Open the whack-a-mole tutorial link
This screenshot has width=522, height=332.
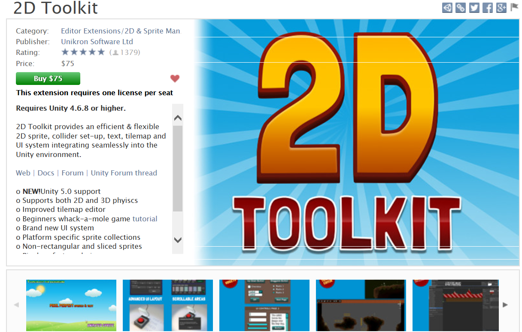click(145, 219)
